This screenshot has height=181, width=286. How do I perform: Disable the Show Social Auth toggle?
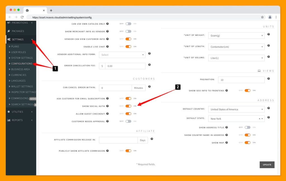[x=129, y=106]
